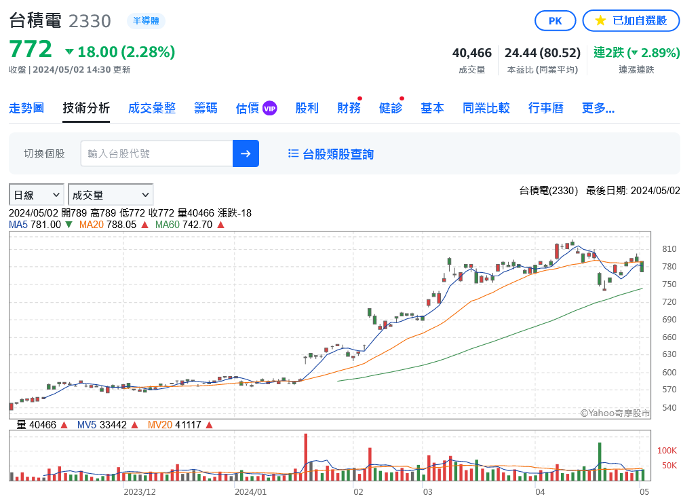Viewport: 681px width, 503px height.
Task: Open the 籌碼 tab
Action: pyautogui.click(x=206, y=108)
